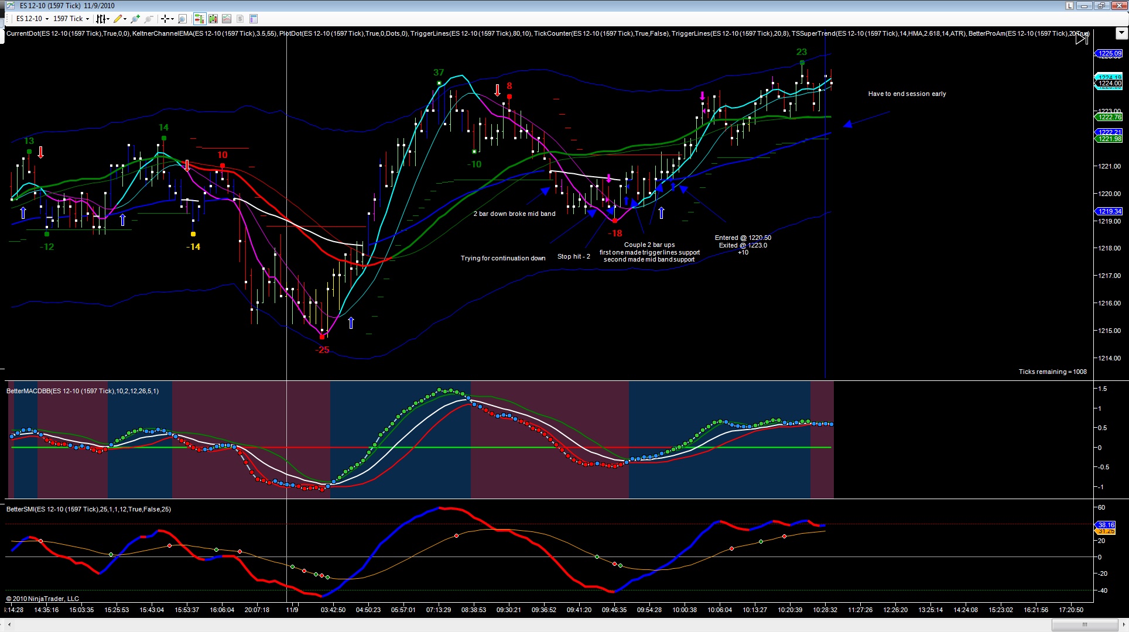The image size is (1129, 632).
Task: Click the 07:13:29 time axis label
Action: coord(438,610)
